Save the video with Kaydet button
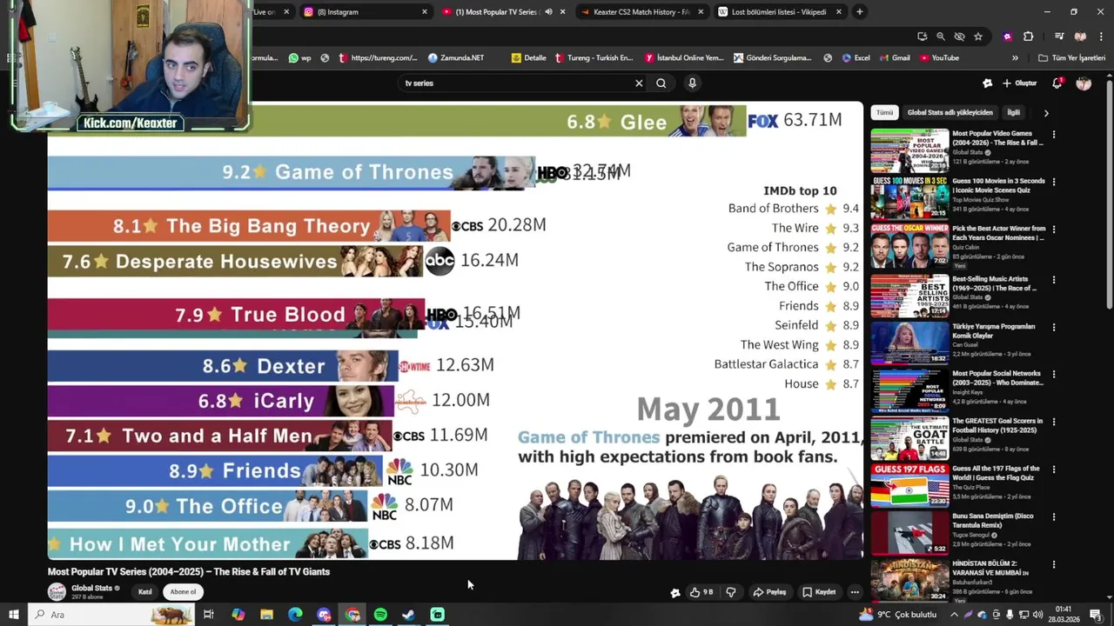 819,592
